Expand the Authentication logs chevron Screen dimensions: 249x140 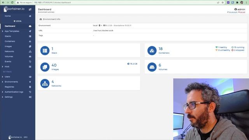2,92
